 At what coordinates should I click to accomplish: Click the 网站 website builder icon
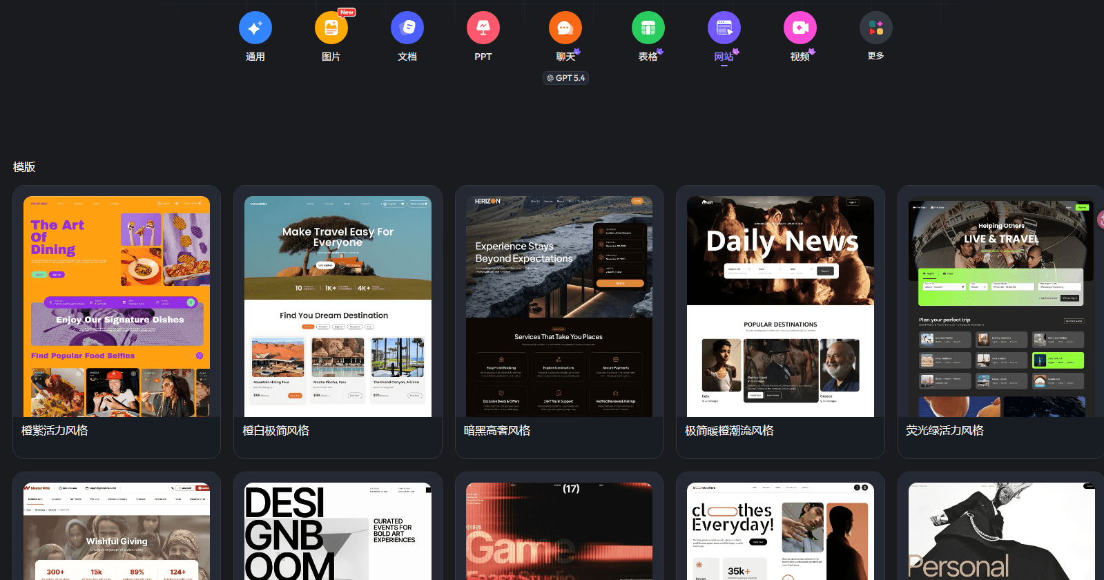[724, 28]
